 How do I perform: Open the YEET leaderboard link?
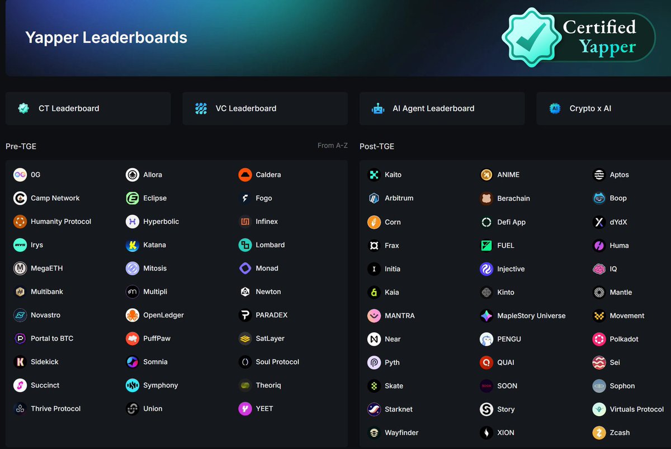pos(256,409)
